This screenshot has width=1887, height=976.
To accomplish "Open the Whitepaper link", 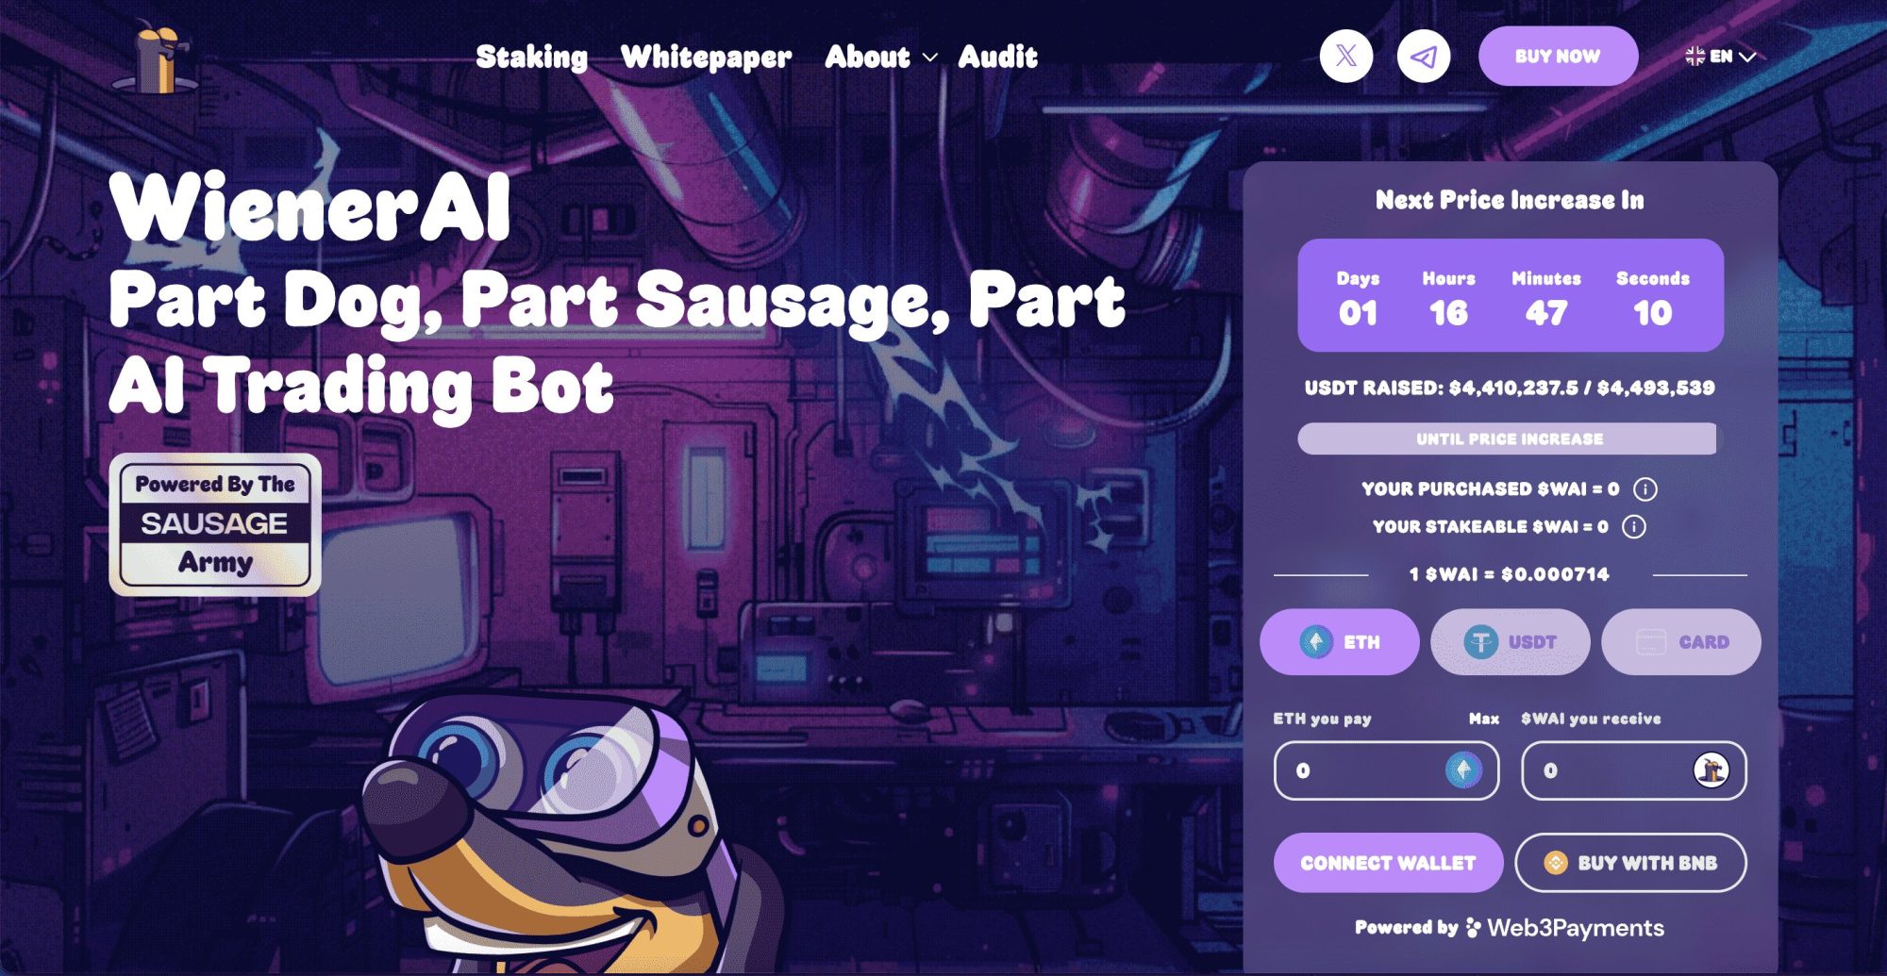I will pyautogui.click(x=706, y=57).
